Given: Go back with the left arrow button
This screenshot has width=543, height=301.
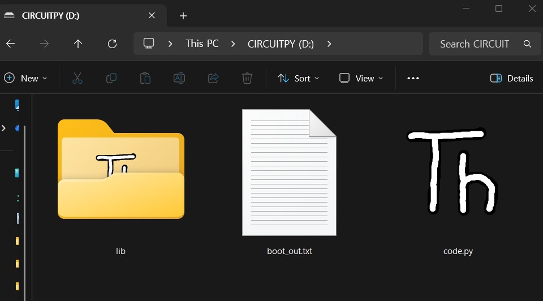Looking at the screenshot, I should [x=10, y=44].
